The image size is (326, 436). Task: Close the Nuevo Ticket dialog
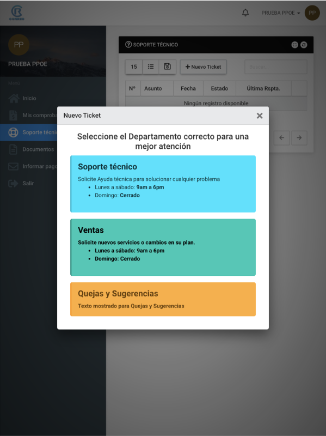pyautogui.click(x=260, y=116)
